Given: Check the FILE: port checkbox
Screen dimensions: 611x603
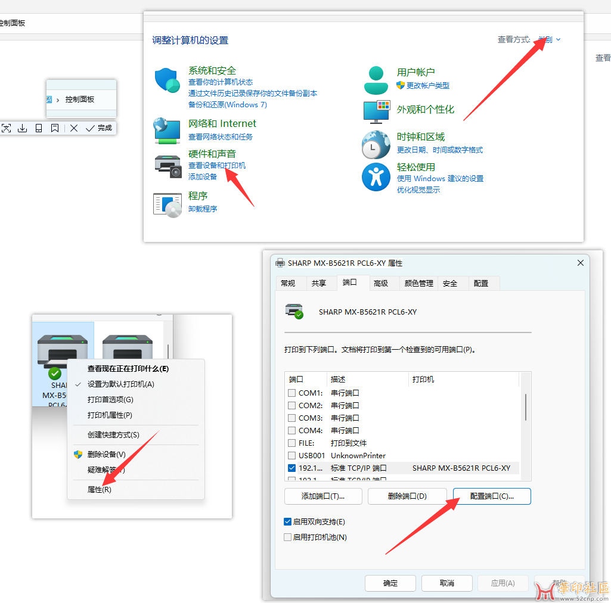Looking at the screenshot, I should pyautogui.click(x=291, y=443).
